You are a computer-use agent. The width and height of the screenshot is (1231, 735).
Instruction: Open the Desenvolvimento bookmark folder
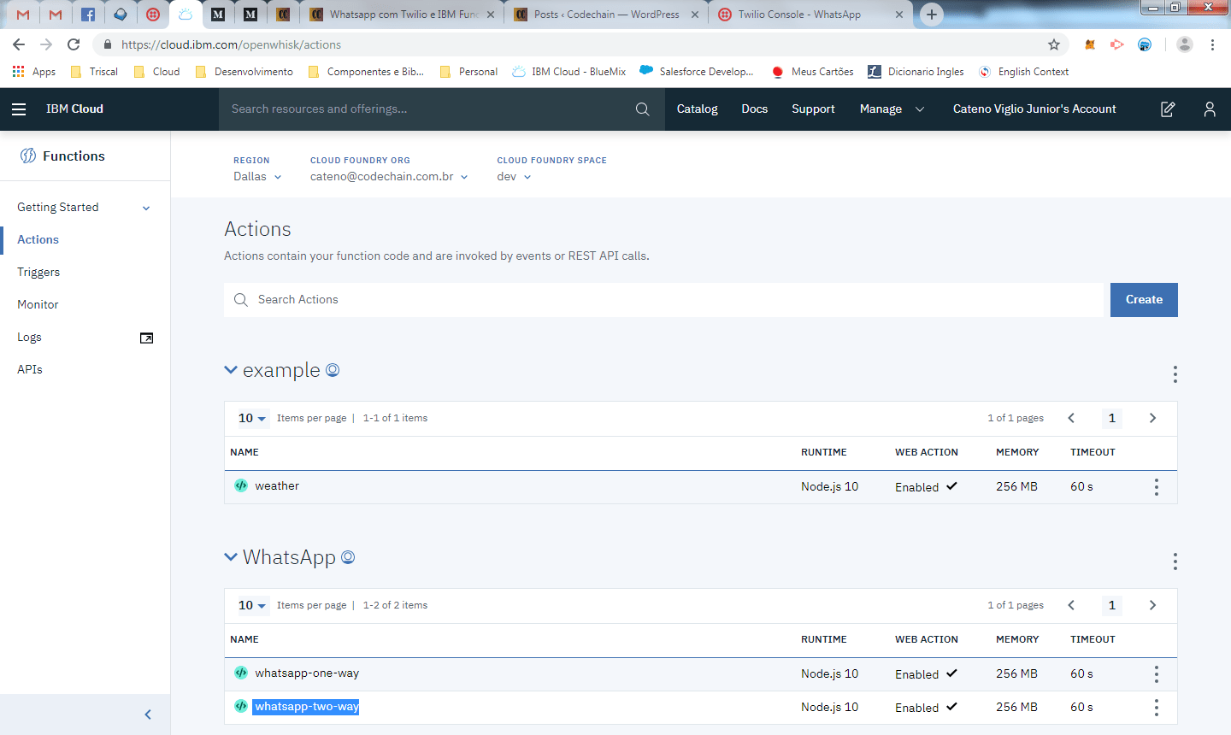(244, 72)
